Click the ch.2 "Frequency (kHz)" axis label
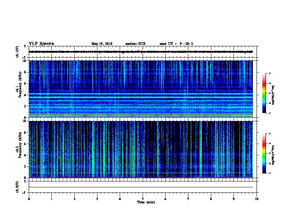This screenshot has height=223, width=289. pyautogui.click(x=20, y=145)
